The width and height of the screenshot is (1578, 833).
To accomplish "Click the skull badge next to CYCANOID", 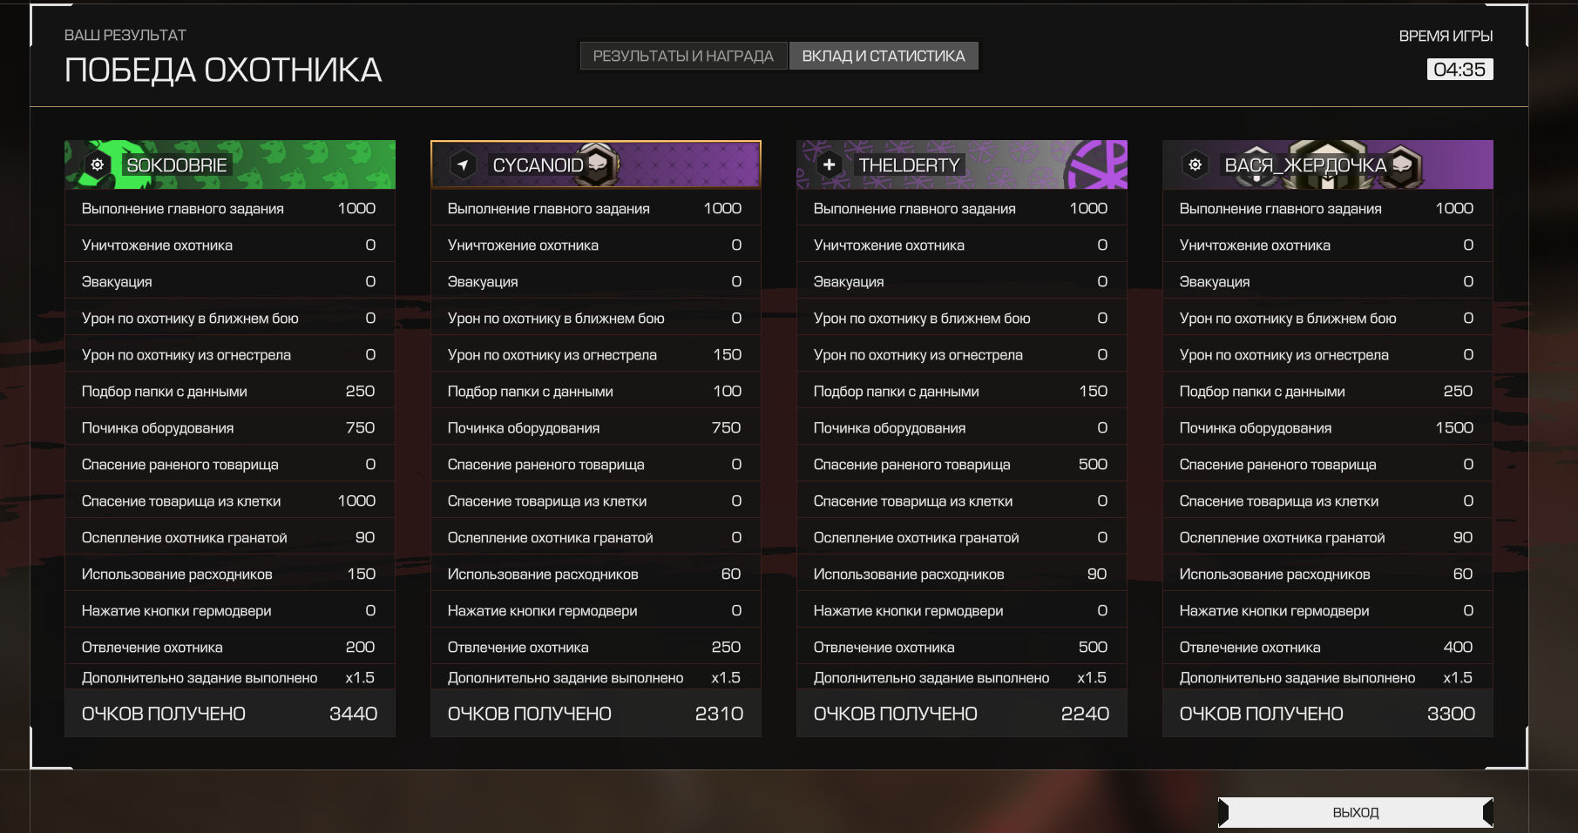I will click(599, 164).
